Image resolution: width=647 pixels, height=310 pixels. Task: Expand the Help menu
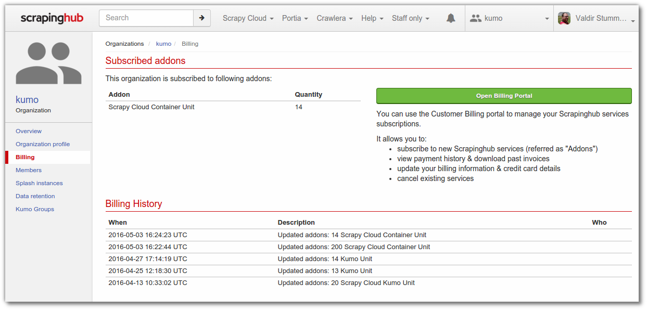click(372, 18)
